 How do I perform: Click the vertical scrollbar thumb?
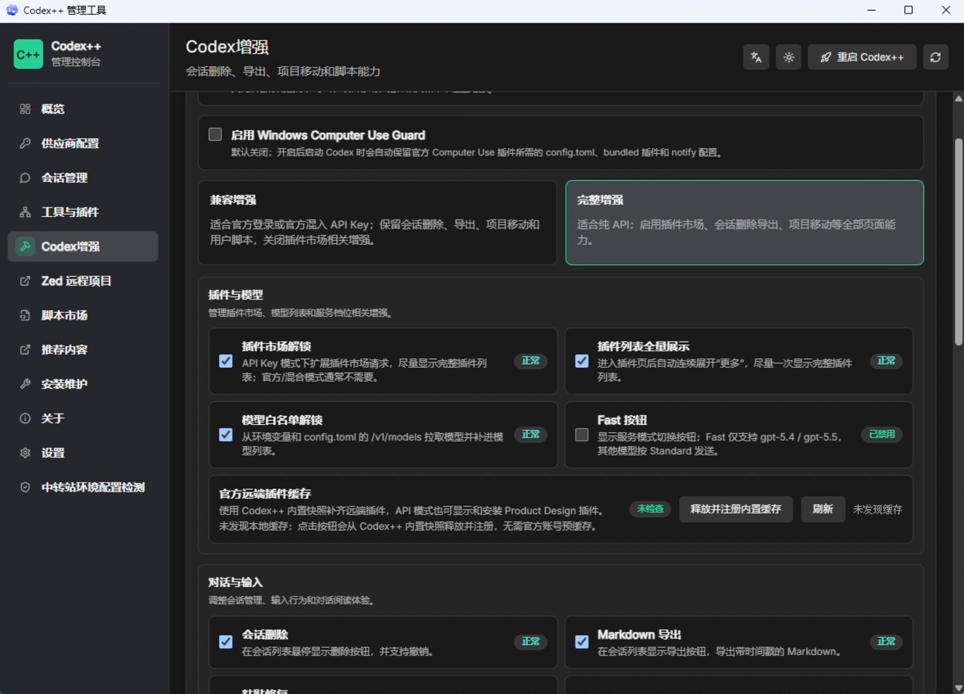958,242
